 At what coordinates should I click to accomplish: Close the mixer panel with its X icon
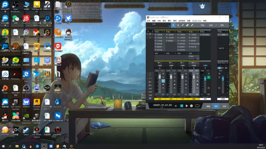point(148,31)
